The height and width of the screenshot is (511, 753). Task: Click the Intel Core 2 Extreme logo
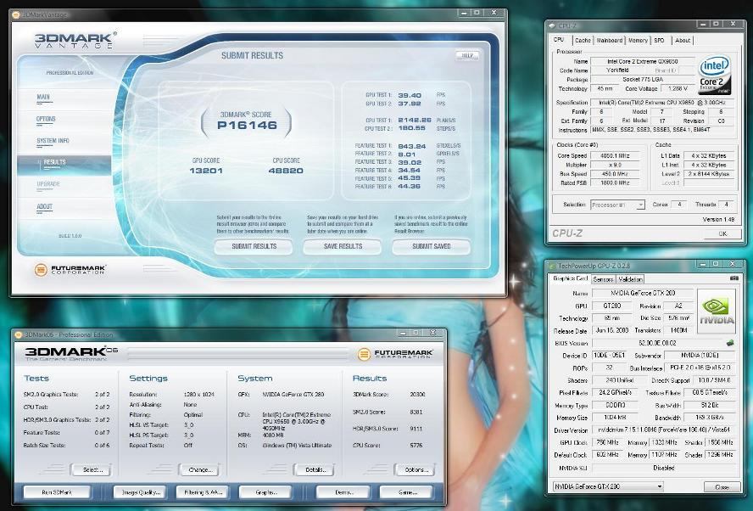click(x=715, y=75)
